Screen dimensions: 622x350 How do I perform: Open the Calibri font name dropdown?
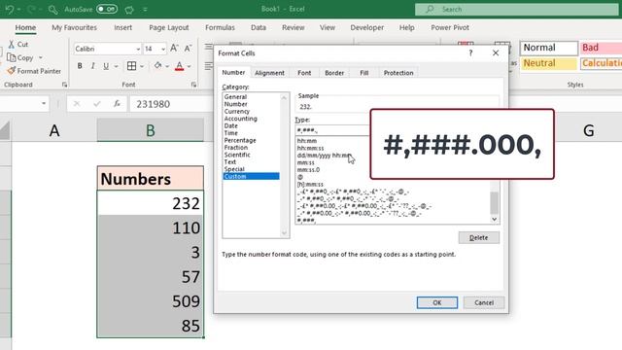click(x=138, y=49)
